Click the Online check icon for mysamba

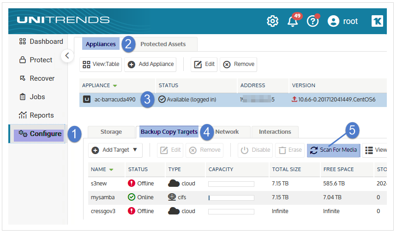pyautogui.click(x=132, y=197)
